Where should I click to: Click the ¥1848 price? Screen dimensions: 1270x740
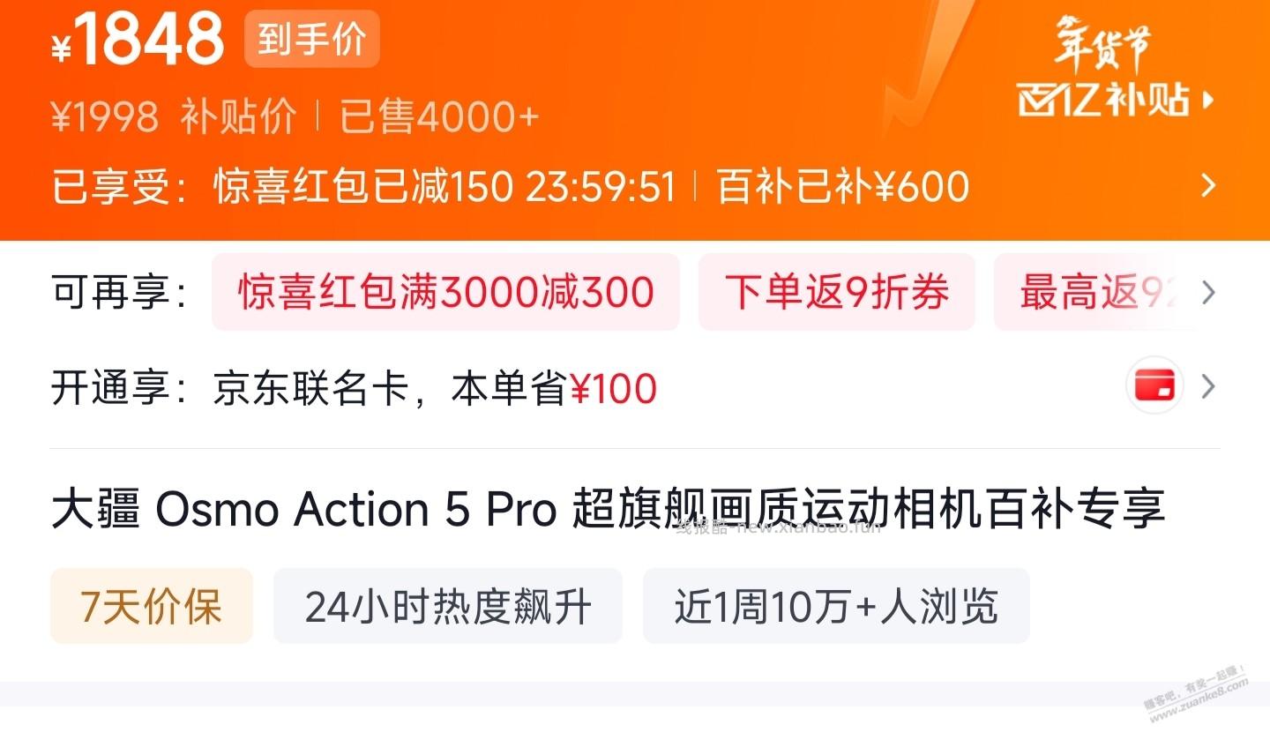(x=137, y=39)
